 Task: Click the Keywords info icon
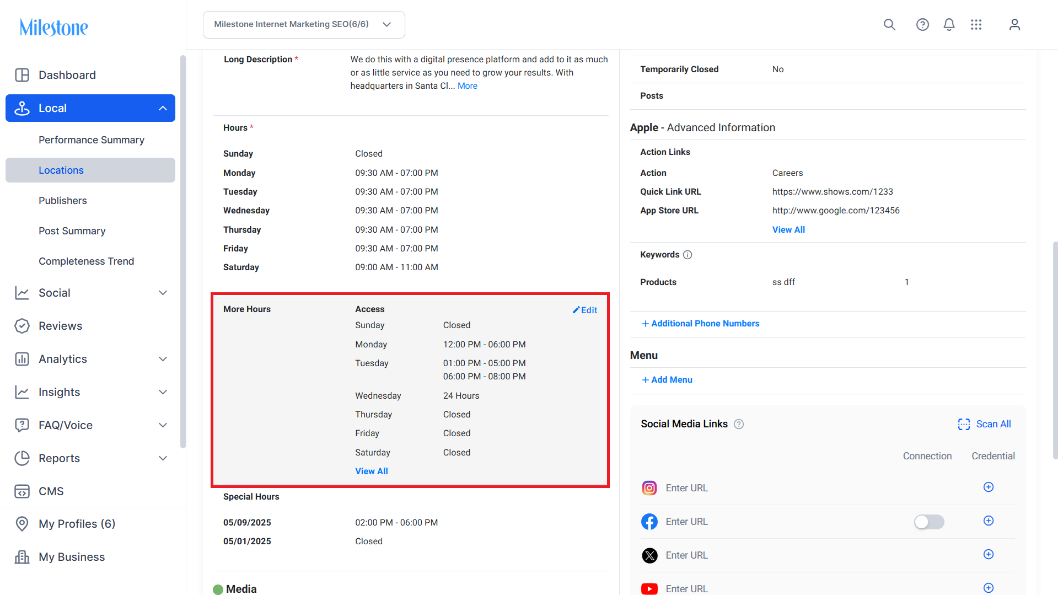coord(688,255)
